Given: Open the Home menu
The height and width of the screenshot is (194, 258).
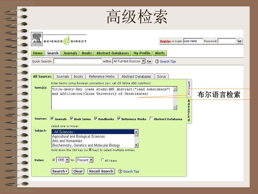Looking at the screenshot, I should [x=38, y=53].
